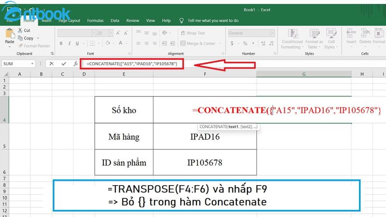Toggle Align Left
The image size is (386, 217).
click(138, 43)
